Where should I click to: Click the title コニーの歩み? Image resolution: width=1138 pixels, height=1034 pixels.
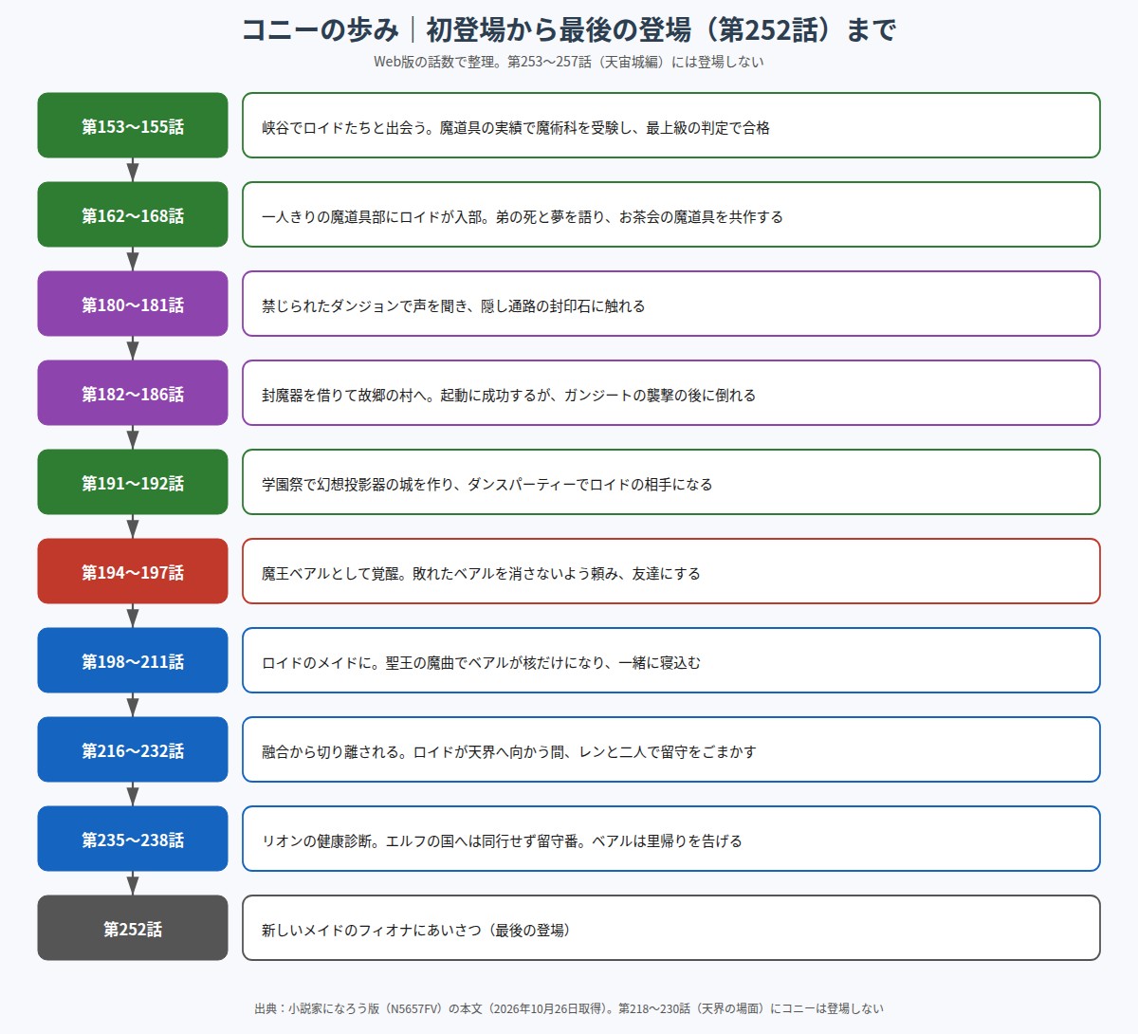click(569, 29)
